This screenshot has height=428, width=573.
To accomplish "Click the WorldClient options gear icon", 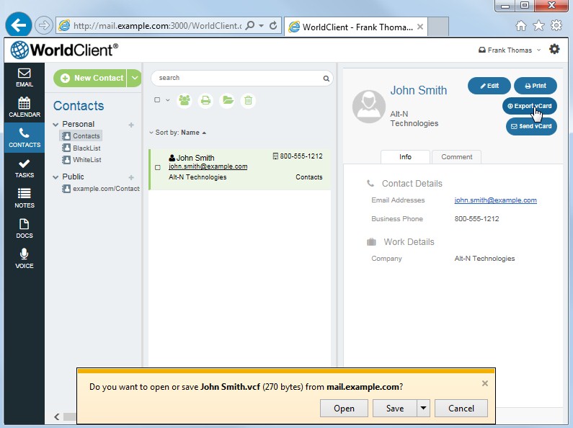I will pos(554,49).
